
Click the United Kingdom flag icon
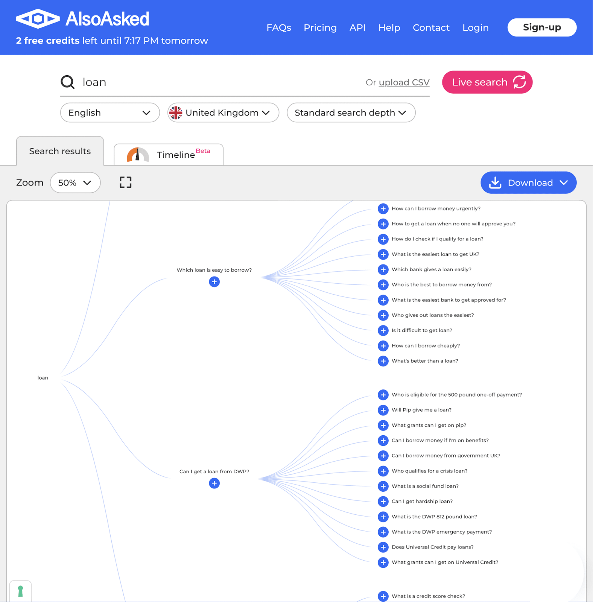coord(176,112)
